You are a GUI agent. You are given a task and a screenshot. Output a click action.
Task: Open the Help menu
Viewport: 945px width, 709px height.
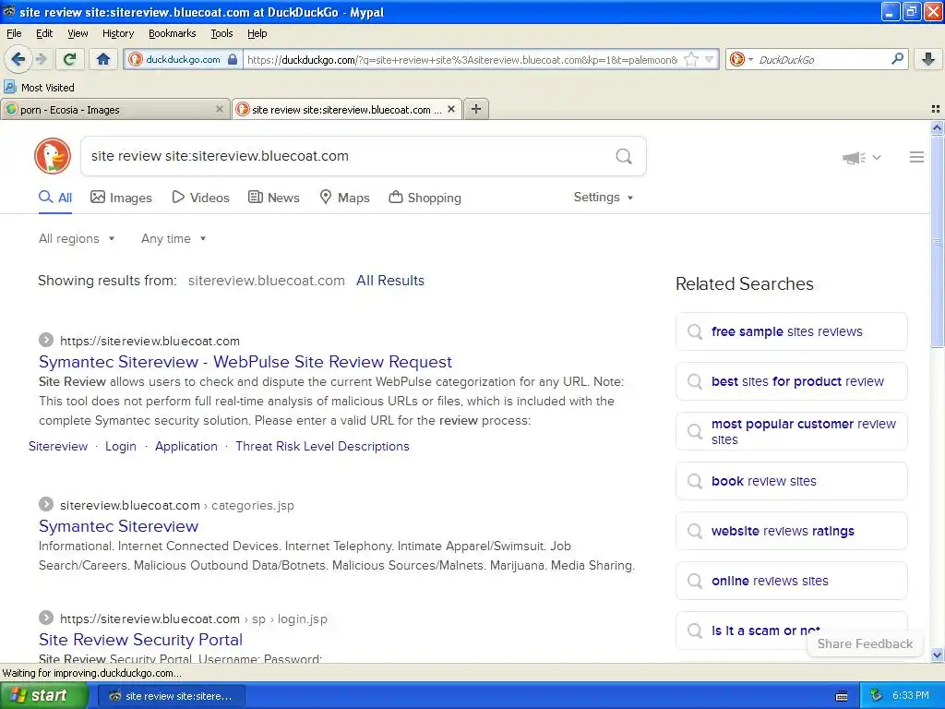[257, 33]
